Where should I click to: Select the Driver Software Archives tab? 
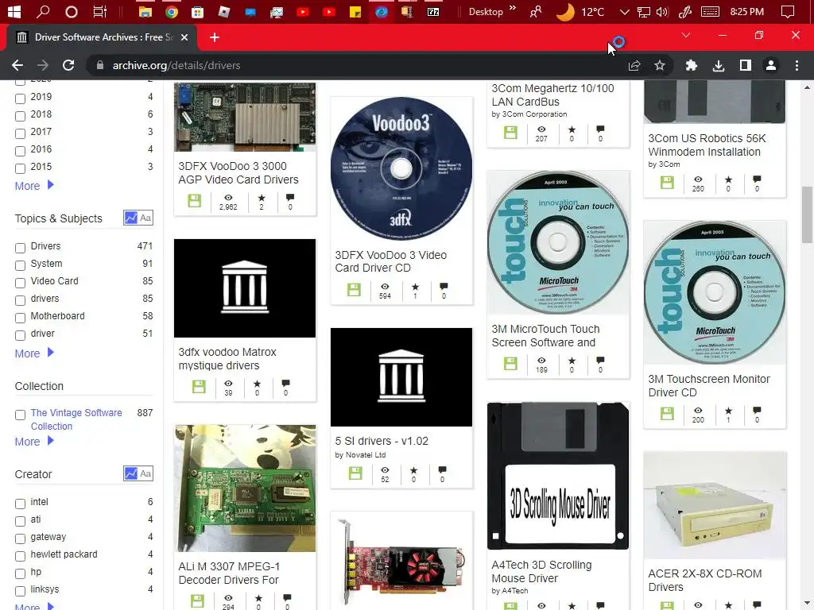[x=101, y=37]
